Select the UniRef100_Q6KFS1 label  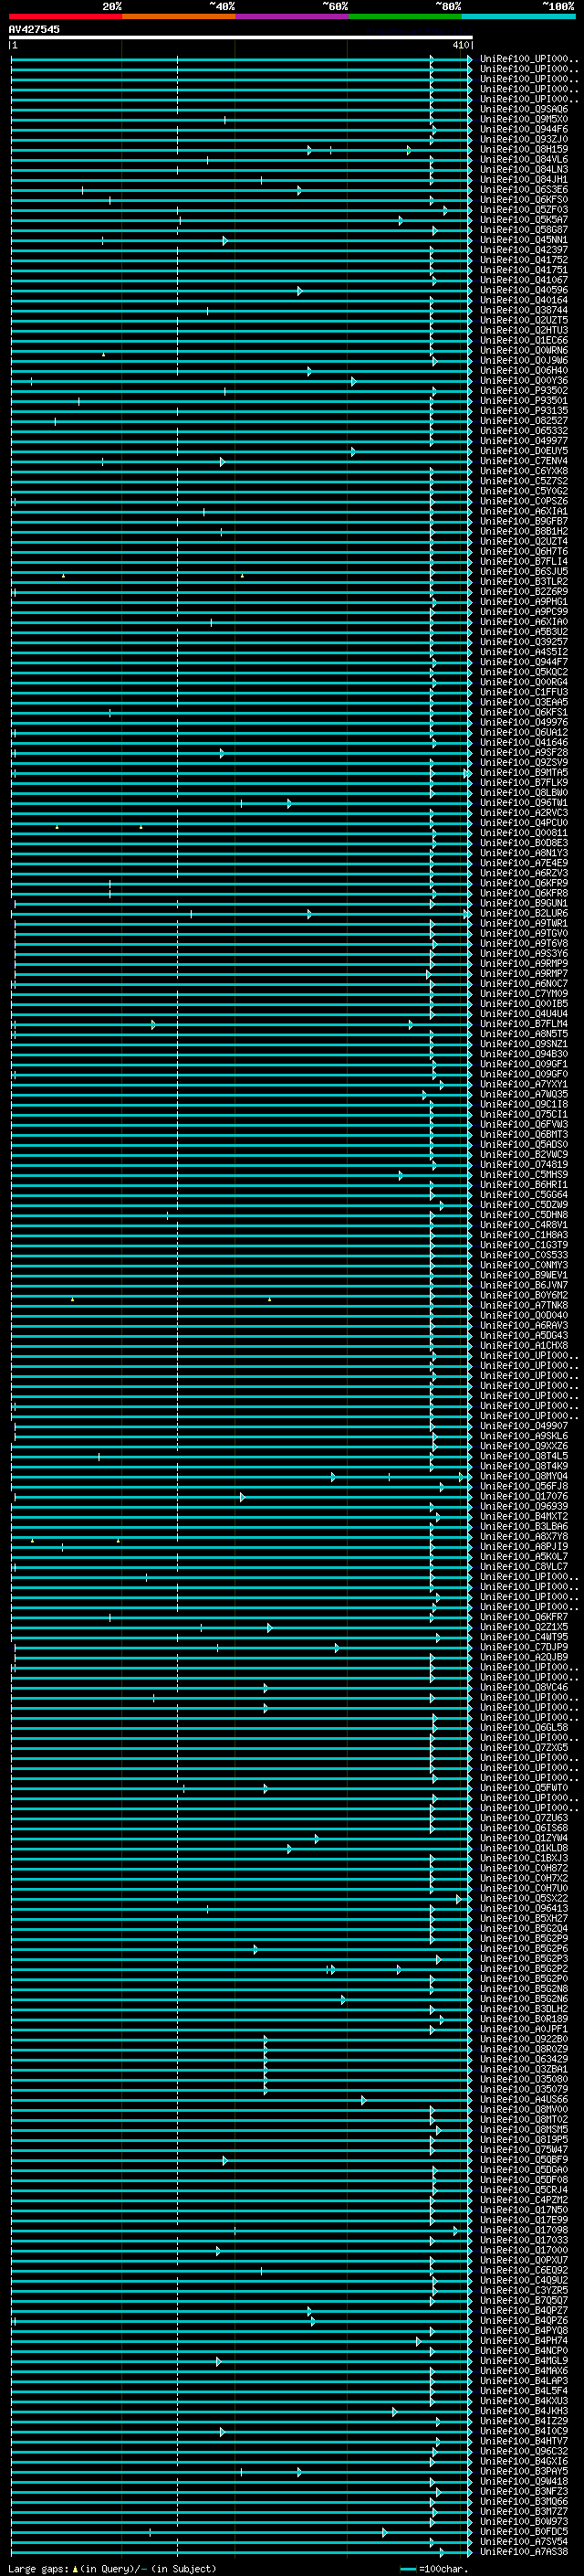point(524,712)
